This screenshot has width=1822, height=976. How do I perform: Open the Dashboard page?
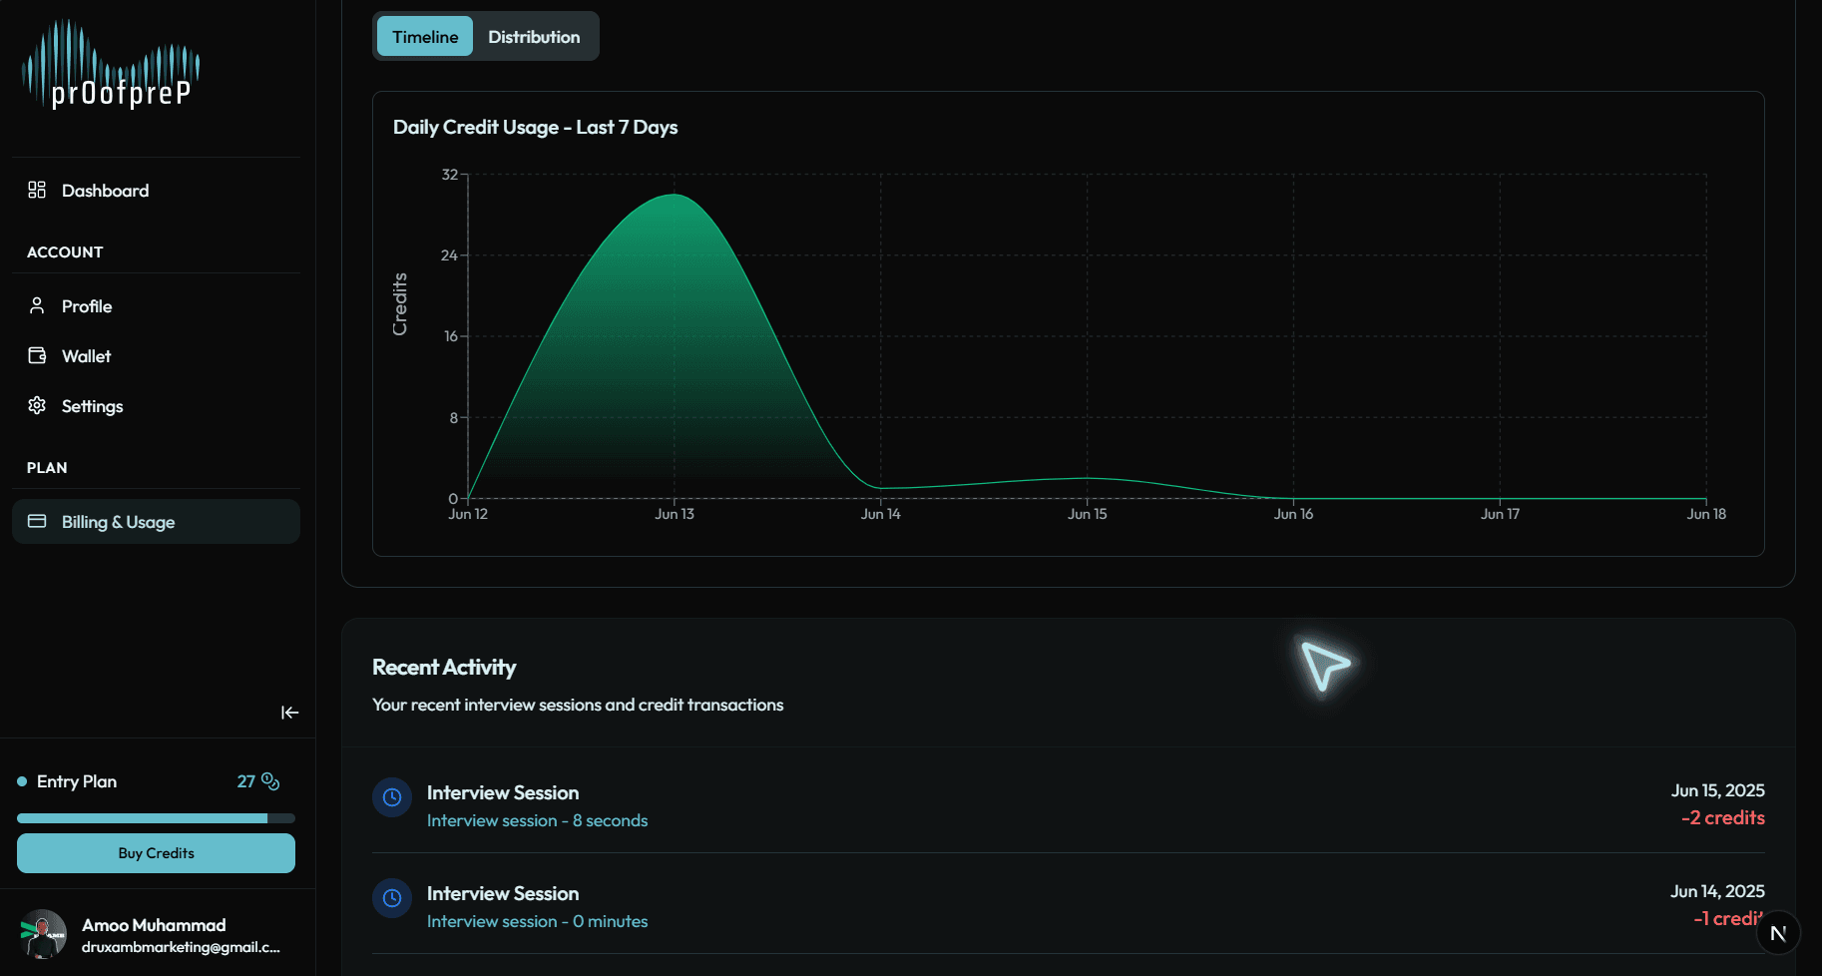pos(156,190)
